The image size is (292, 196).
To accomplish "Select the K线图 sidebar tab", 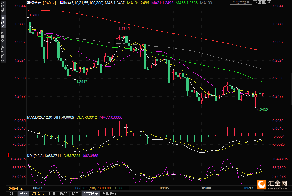I will [x=3, y=23].
